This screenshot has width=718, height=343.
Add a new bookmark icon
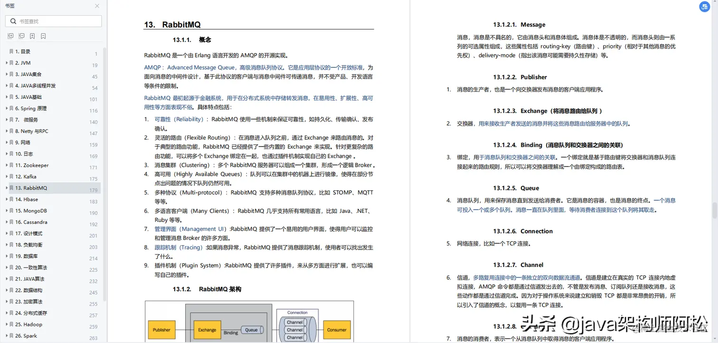[32, 36]
